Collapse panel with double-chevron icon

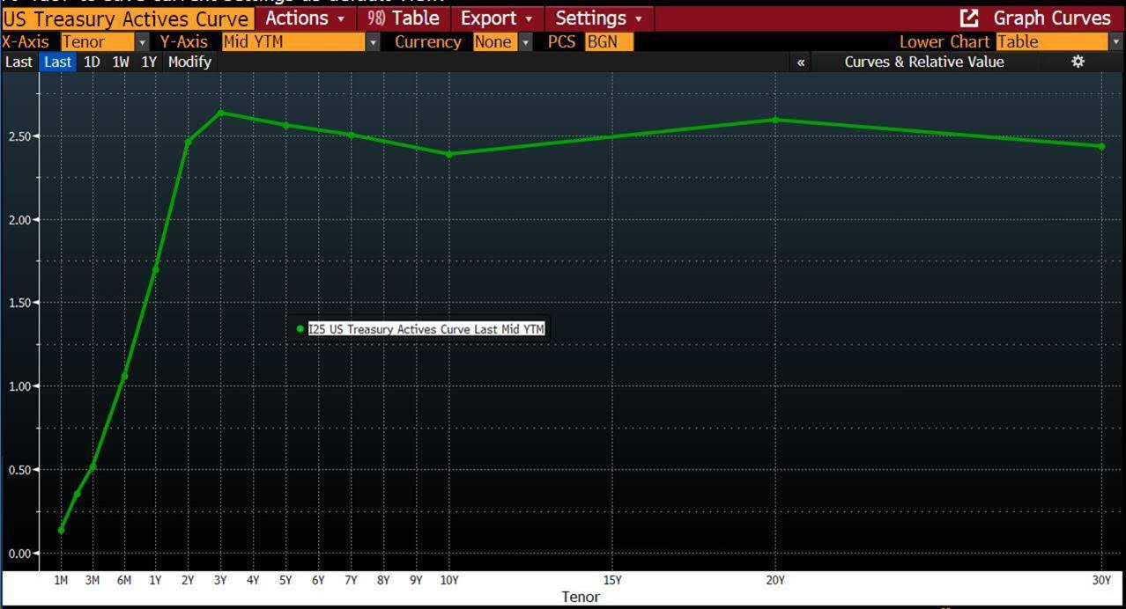pos(800,62)
